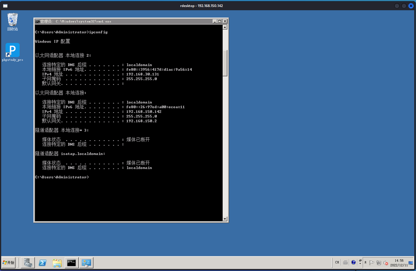Open the rdesktop window menu icon
The width and height of the screenshot is (416, 271).
(5, 6)
